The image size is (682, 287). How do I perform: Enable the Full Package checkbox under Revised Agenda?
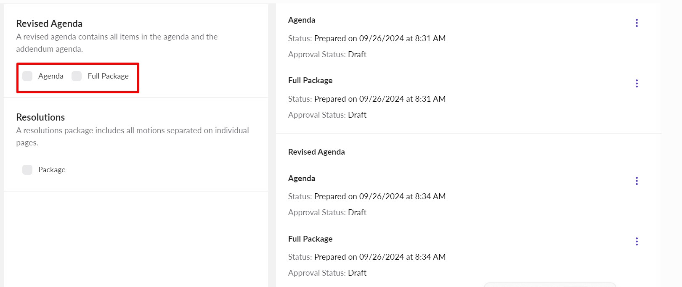77,76
